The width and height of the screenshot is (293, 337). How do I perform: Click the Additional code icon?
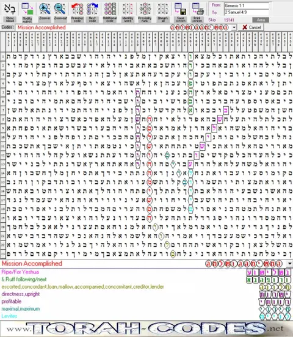click(x=110, y=9)
